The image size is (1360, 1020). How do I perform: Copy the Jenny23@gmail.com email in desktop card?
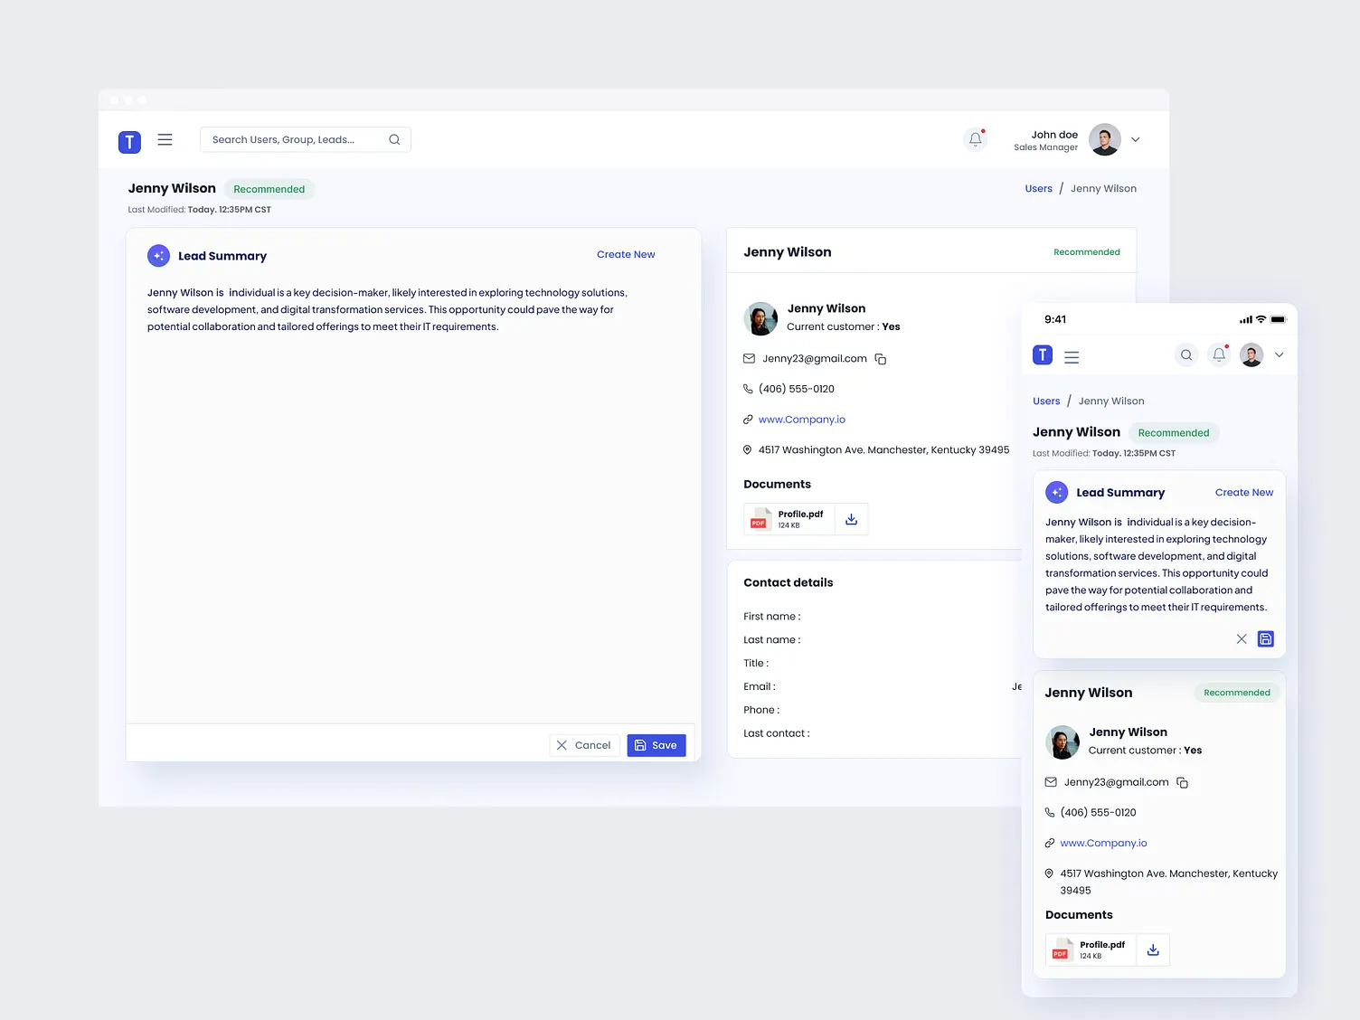[x=881, y=360]
